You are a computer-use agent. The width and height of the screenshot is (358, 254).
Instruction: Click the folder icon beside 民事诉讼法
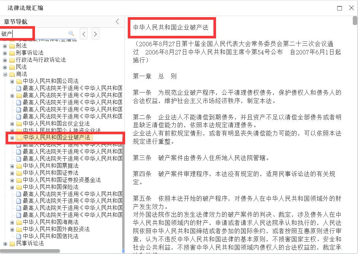click(12, 243)
